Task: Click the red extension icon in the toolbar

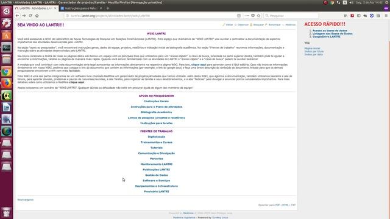Action: pyautogui.click(x=352, y=16)
